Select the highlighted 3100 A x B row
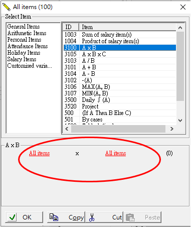The width and height of the screenshot is (191, 227). (x=120, y=48)
